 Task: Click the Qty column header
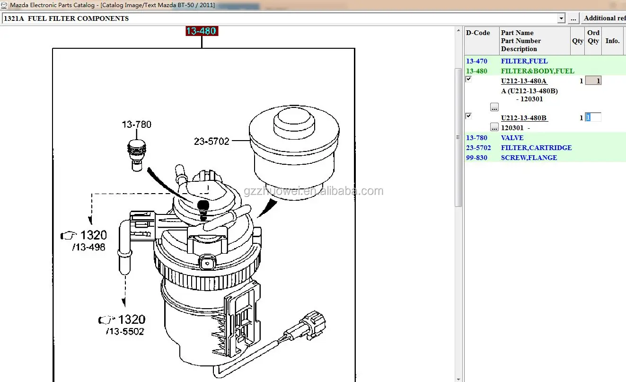(x=578, y=41)
